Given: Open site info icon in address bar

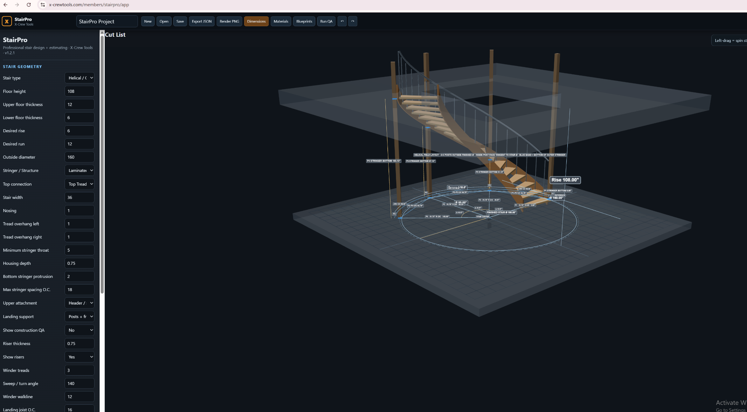Looking at the screenshot, I should (43, 5).
